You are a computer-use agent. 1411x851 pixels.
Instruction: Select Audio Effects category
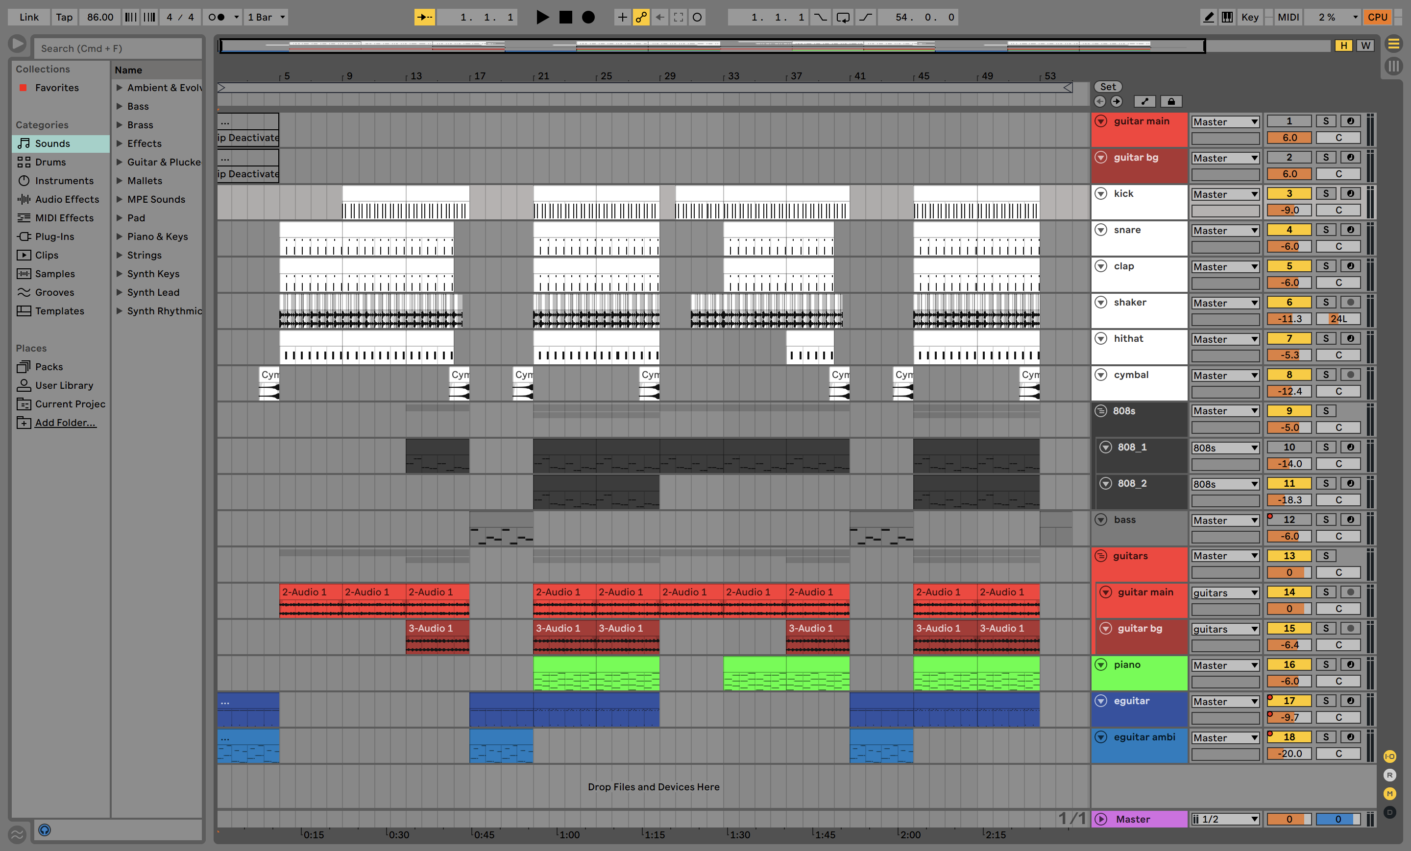60,199
